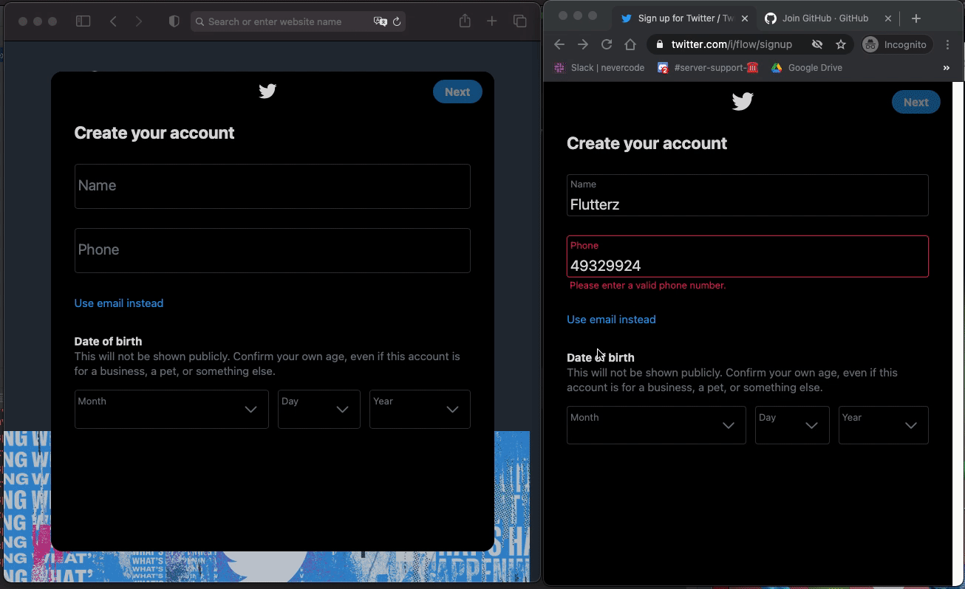Click third-party cookie blocked eye icon
Screen dimensions: 965x589
click(x=817, y=44)
